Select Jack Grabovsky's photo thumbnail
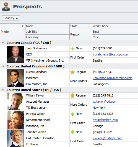Viewport: 138px width, 147px height. click(x=15, y=54)
